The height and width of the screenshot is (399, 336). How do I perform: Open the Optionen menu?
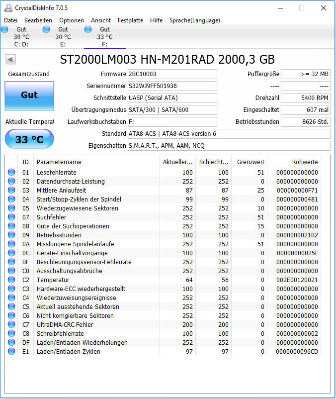72,20
